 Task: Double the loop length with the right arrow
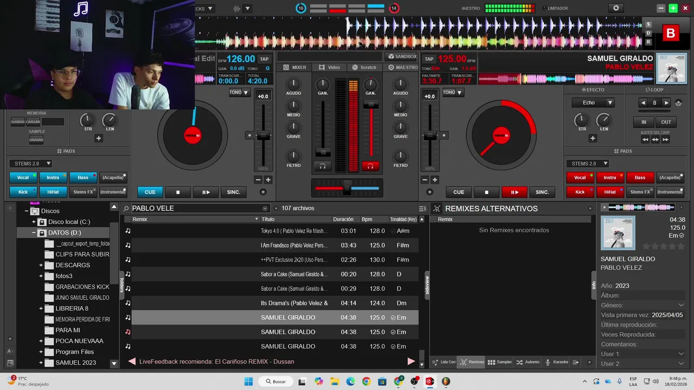[x=666, y=103]
